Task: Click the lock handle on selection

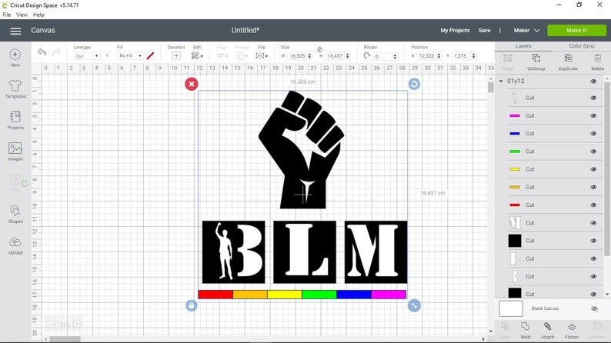Action: [x=192, y=305]
